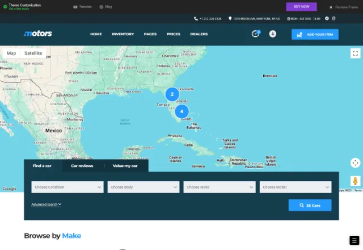Open the Dealers menu

tap(199, 34)
